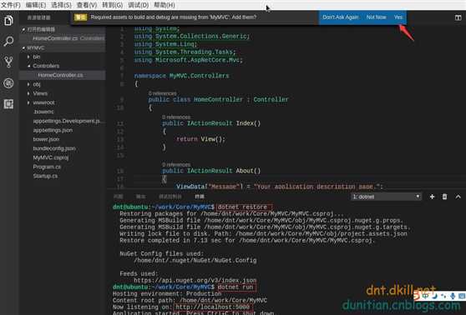Open the 文件(F) menu
This screenshot has height=315, width=466.
[x=11, y=5]
